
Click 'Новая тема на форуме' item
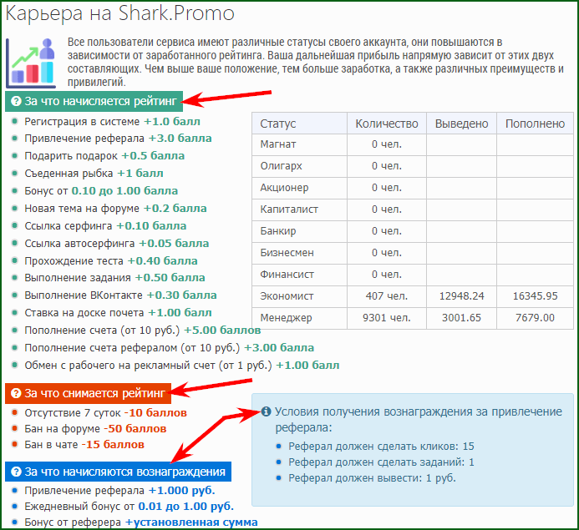(x=115, y=209)
